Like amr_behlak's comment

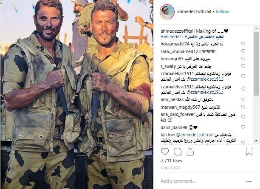(x=243, y=99)
